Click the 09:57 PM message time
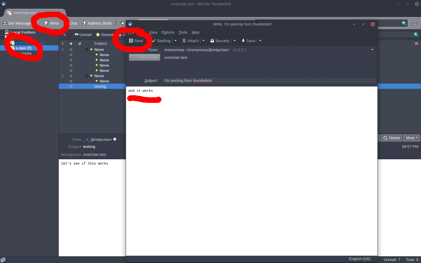This screenshot has height=263, width=421. click(x=410, y=146)
